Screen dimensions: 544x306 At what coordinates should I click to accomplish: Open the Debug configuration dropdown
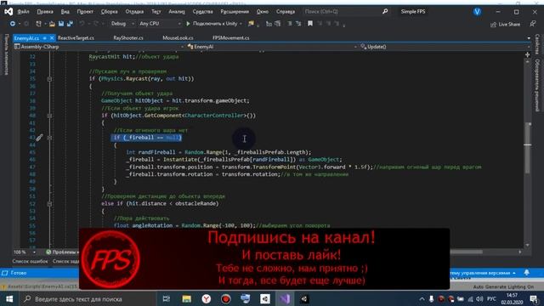point(122,24)
